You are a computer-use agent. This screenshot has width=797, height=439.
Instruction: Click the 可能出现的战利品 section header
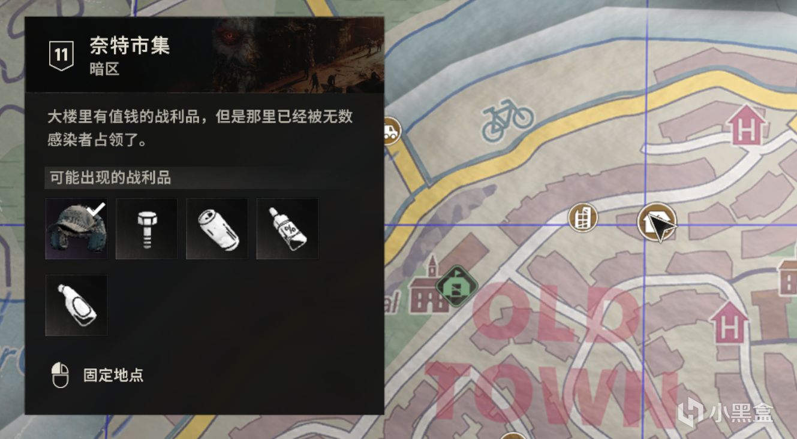click(x=110, y=178)
